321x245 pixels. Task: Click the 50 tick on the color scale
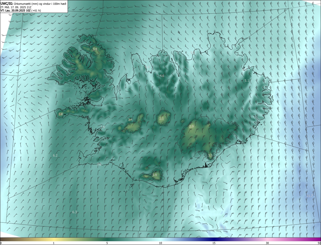tap(319, 243)
